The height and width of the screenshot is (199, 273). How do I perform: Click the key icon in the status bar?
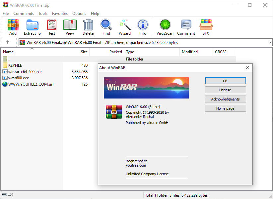pos(11,195)
